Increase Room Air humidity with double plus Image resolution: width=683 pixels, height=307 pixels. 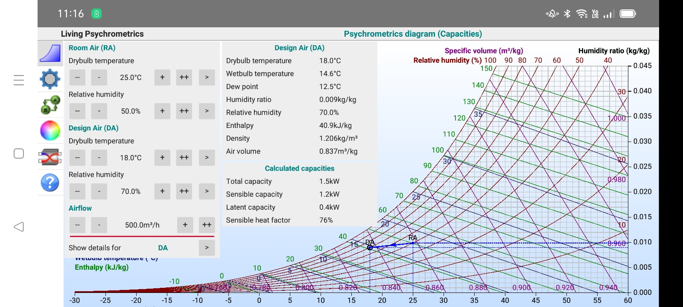[x=184, y=111]
